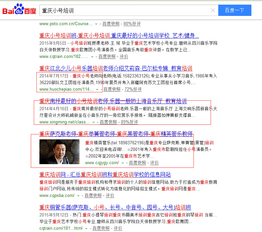The height and width of the screenshot is (232, 262).
Task: Open 百度快照 for the cqjygy.com result
Action: tap(137, 163)
